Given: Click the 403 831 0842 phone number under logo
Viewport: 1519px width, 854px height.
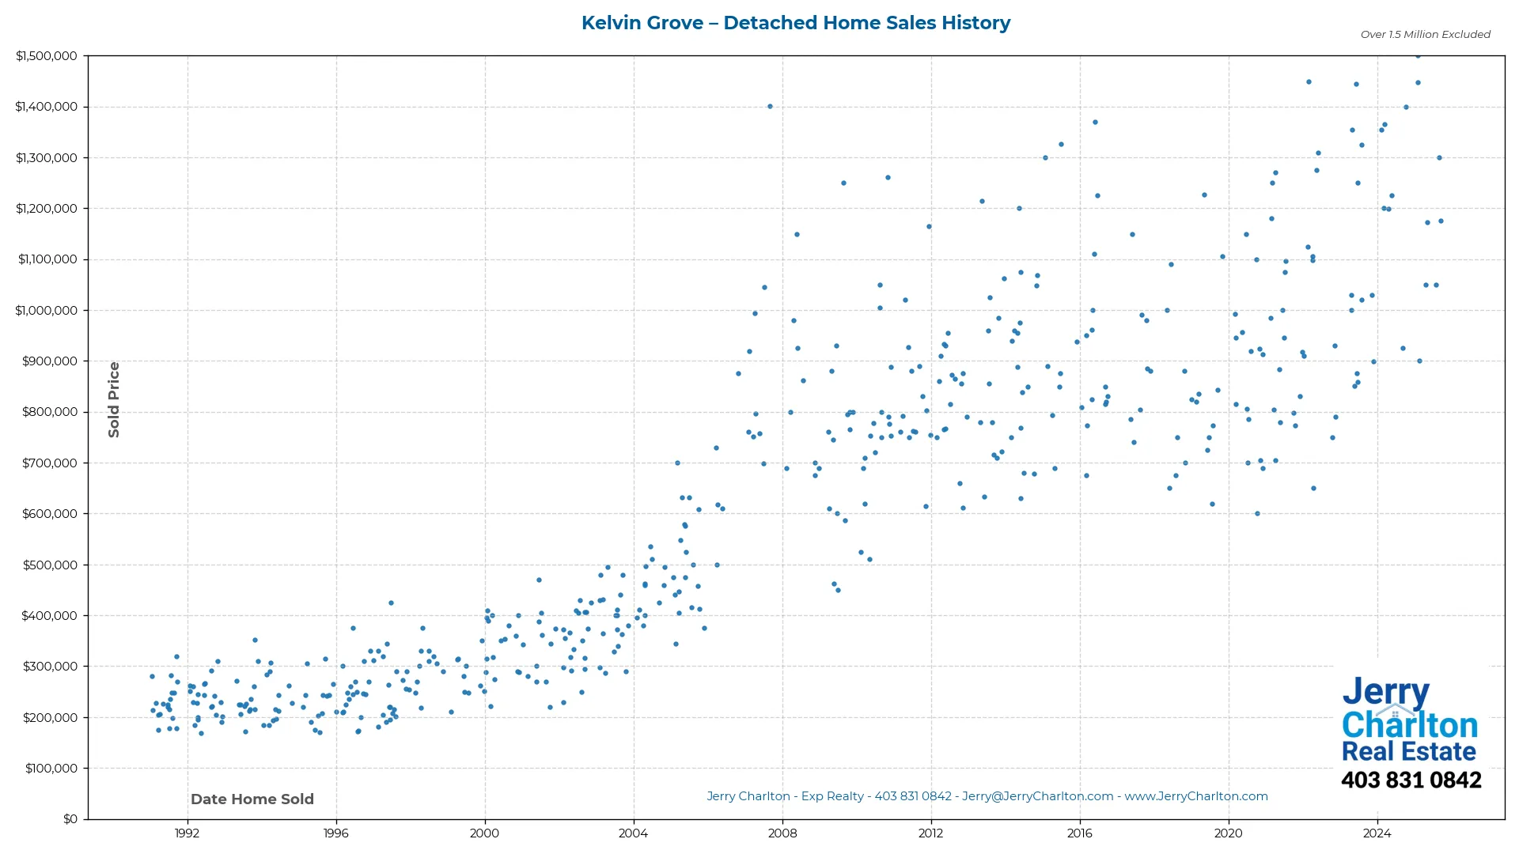Looking at the screenshot, I should 1411,780.
